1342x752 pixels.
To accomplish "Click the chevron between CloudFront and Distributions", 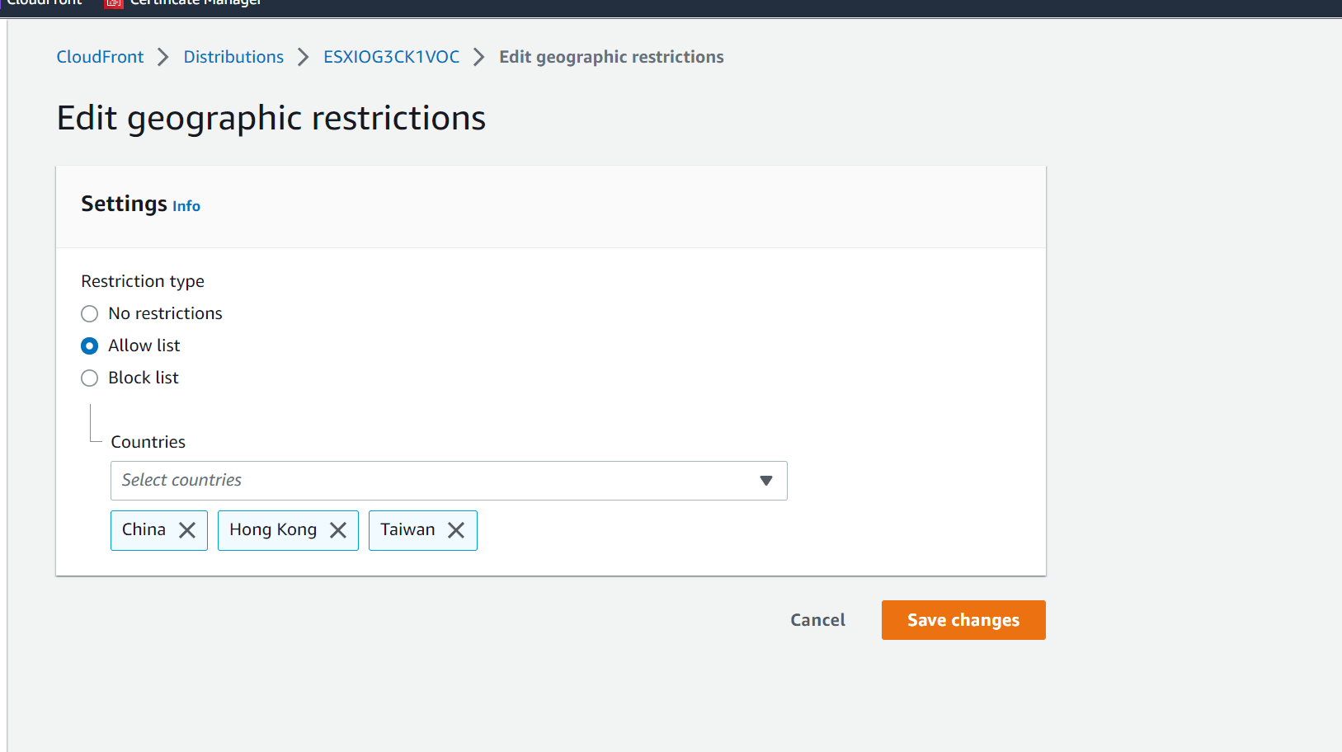I will point(163,57).
